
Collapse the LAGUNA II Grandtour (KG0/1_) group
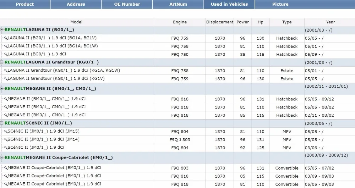[x=2, y=62]
